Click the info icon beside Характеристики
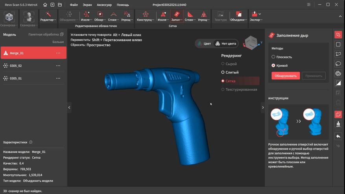 point(31,142)
